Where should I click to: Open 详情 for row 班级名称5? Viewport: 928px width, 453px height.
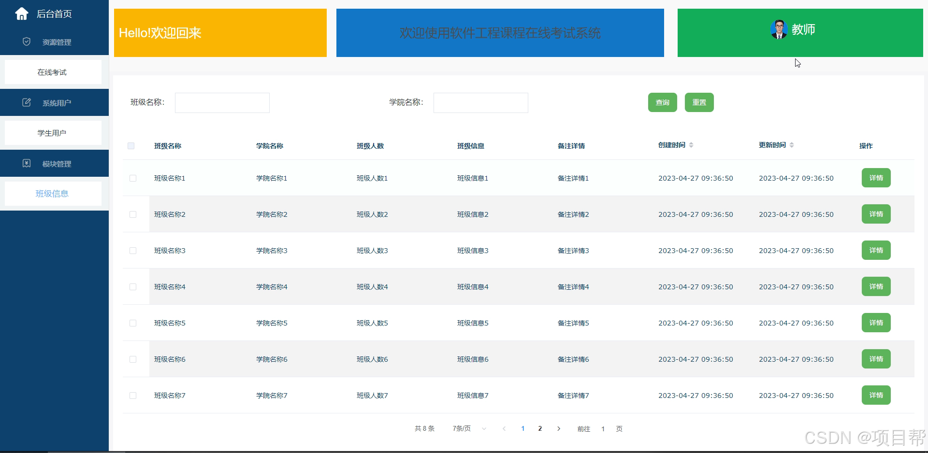tap(876, 323)
